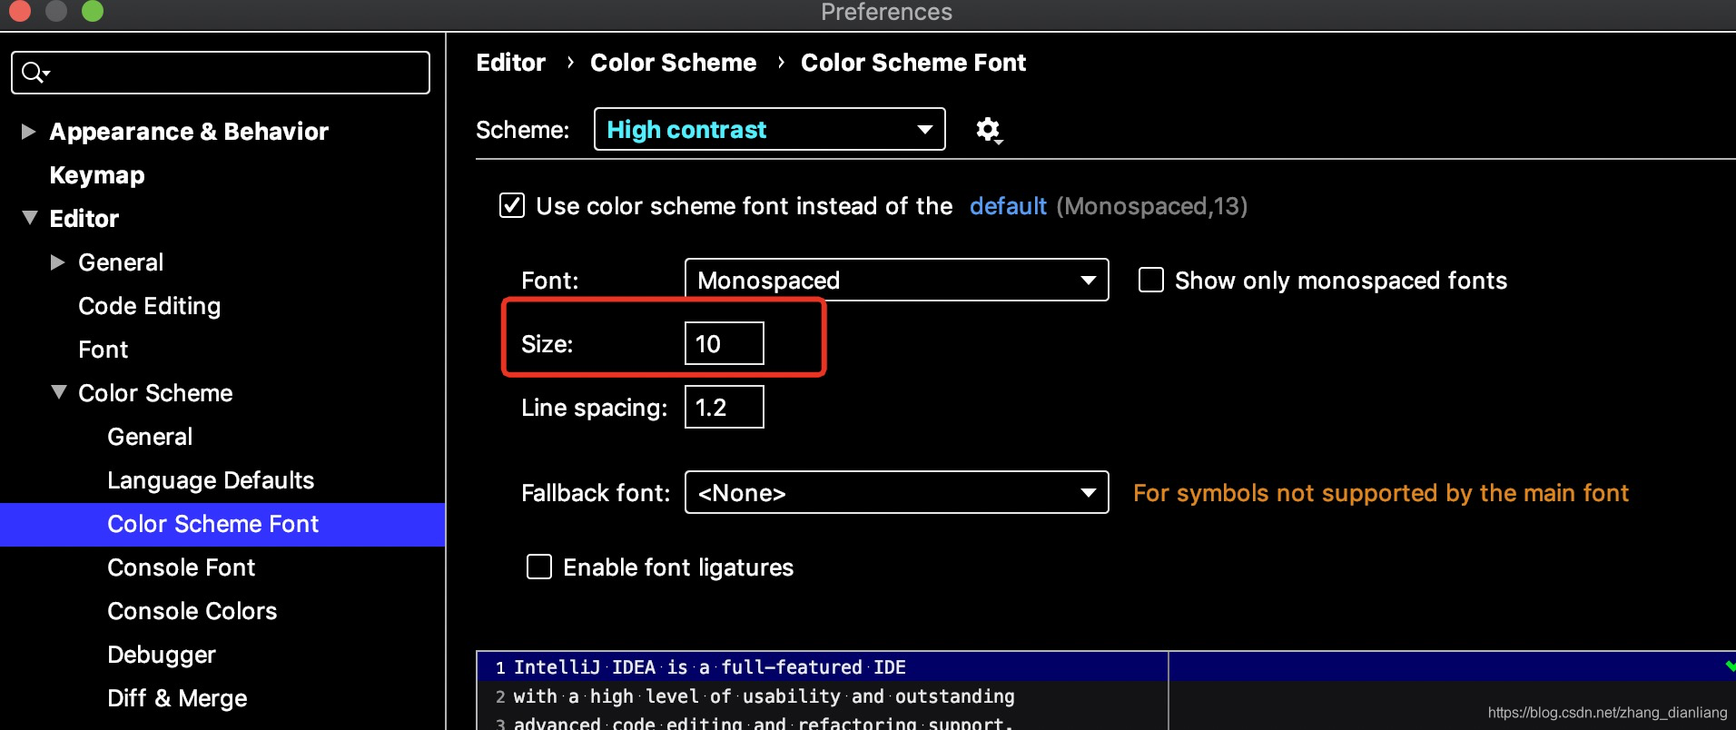The image size is (1736, 730).
Task: Uncheck Use color scheme font option
Action: pos(512,205)
